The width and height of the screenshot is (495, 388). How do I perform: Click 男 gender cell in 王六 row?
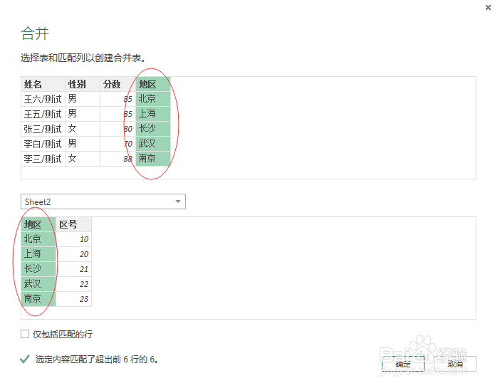click(x=83, y=99)
